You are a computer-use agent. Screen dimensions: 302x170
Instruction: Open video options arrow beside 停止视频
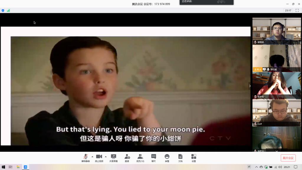pyautogui.click(x=106, y=156)
